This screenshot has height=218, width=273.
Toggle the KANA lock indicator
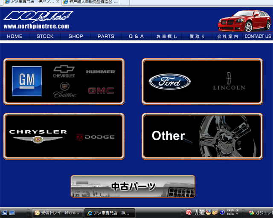pos(230,214)
